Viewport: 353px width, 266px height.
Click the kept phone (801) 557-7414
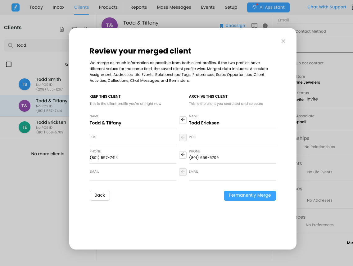104,158
